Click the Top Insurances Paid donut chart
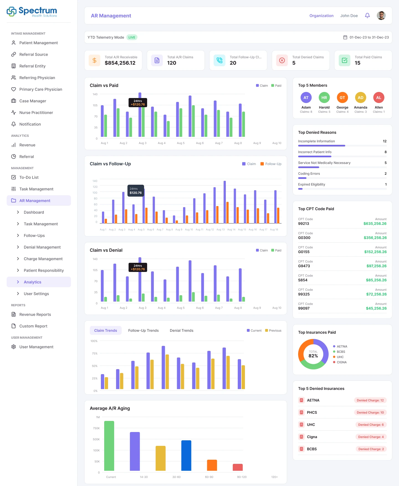The height and width of the screenshot is (486, 399). pos(313,354)
